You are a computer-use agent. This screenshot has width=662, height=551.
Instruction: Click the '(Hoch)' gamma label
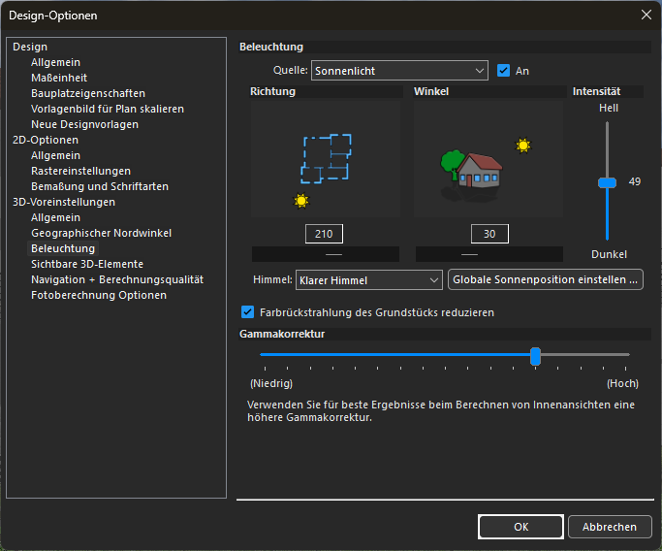(x=622, y=383)
